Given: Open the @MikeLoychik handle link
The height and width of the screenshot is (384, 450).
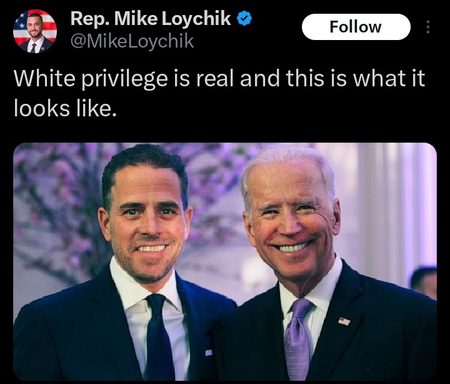Looking at the screenshot, I should [x=132, y=42].
